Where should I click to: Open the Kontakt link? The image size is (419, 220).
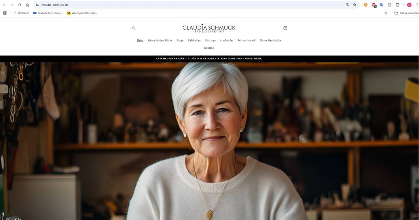(209, 48)
